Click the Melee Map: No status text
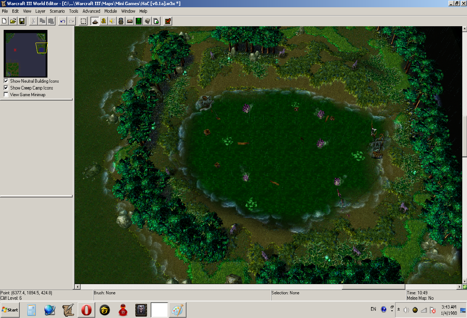Screen dimensions: 467x318 point(420,298)
